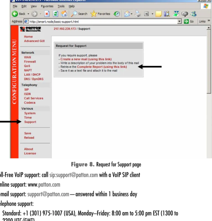Open the NAPT settings link
The width and height of the screenshot is (212, 221).
point(28,70)
